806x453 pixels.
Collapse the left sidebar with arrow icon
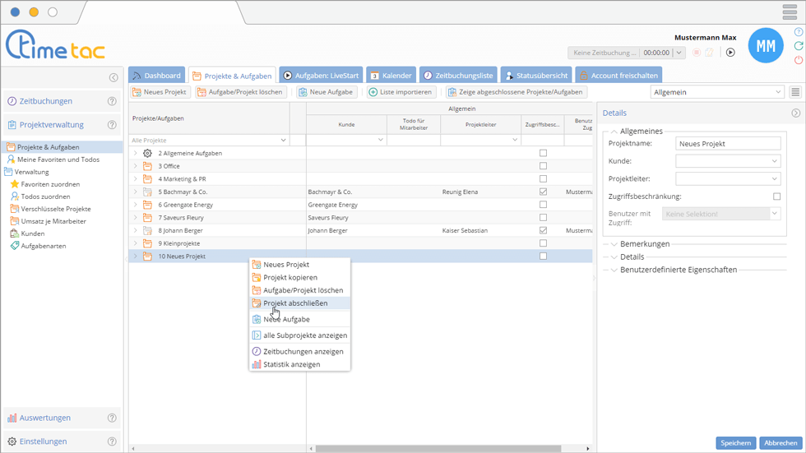113,77
